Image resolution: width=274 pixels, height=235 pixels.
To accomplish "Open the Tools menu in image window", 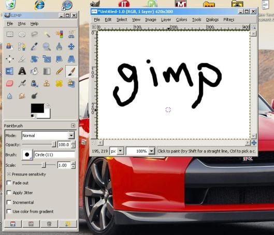I will [197, 20].
